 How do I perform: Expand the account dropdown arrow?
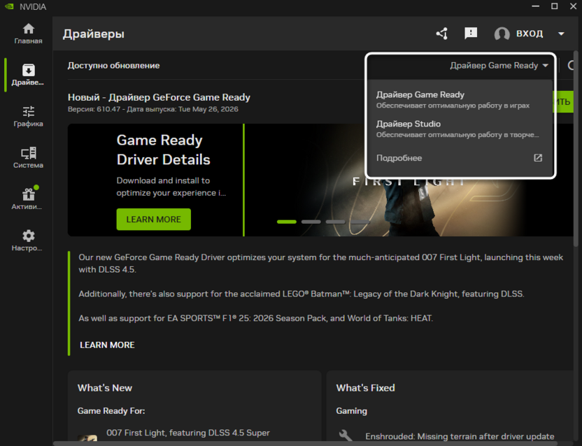click(x=561, y=34)
